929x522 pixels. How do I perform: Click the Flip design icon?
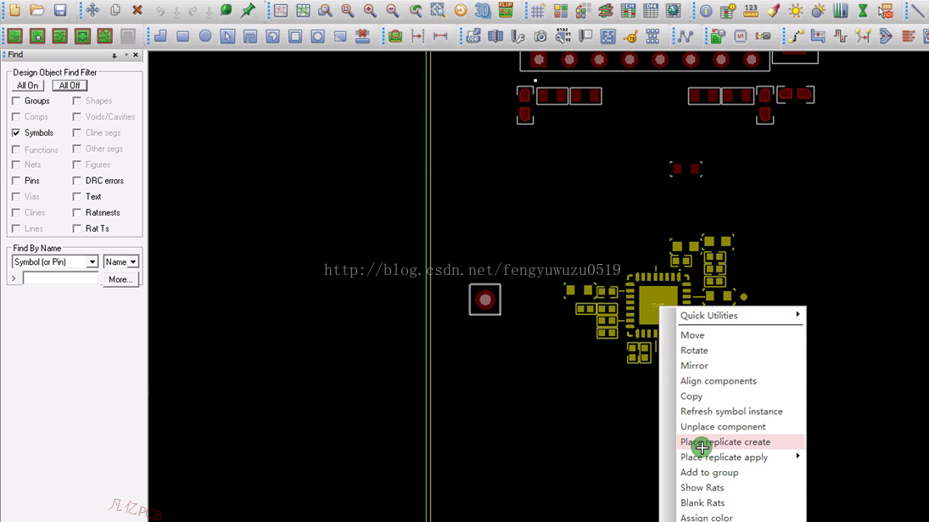click(506, 10)
